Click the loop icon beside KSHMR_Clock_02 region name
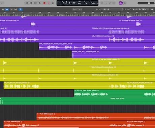This screenshot has width=155, height=128. pyautogui.click(x=98, y=52)
